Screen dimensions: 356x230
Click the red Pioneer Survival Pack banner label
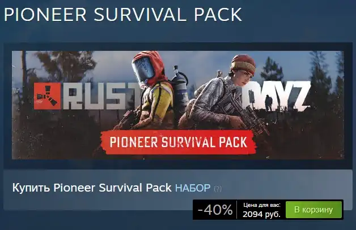click(x=178, y=142)
